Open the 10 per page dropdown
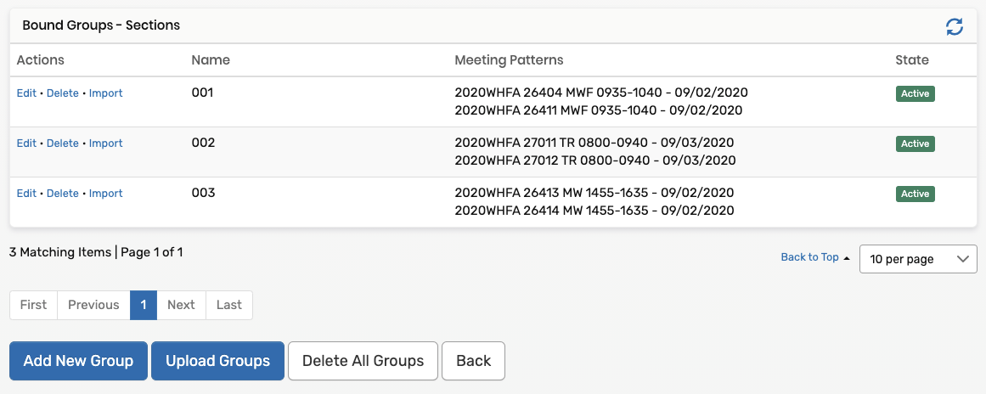986x394 pixels. [x=918, y=259]
